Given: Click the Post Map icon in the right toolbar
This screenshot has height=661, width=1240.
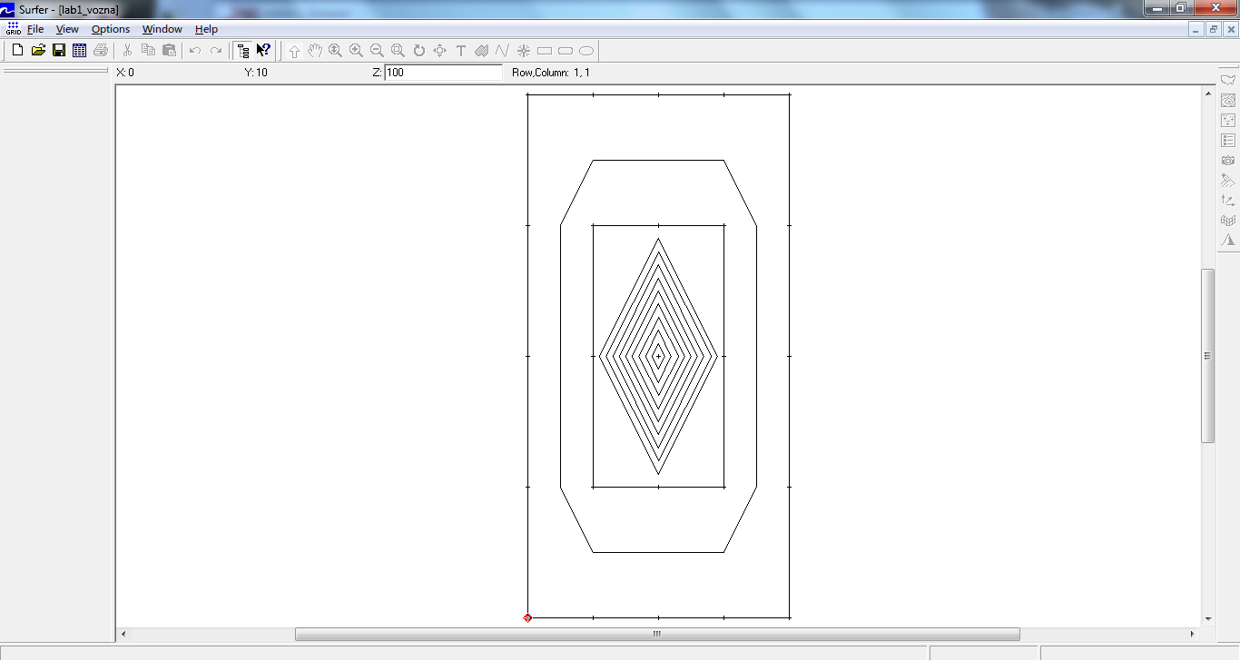Looking at the screenshot, I should [x=1228, y=120].
